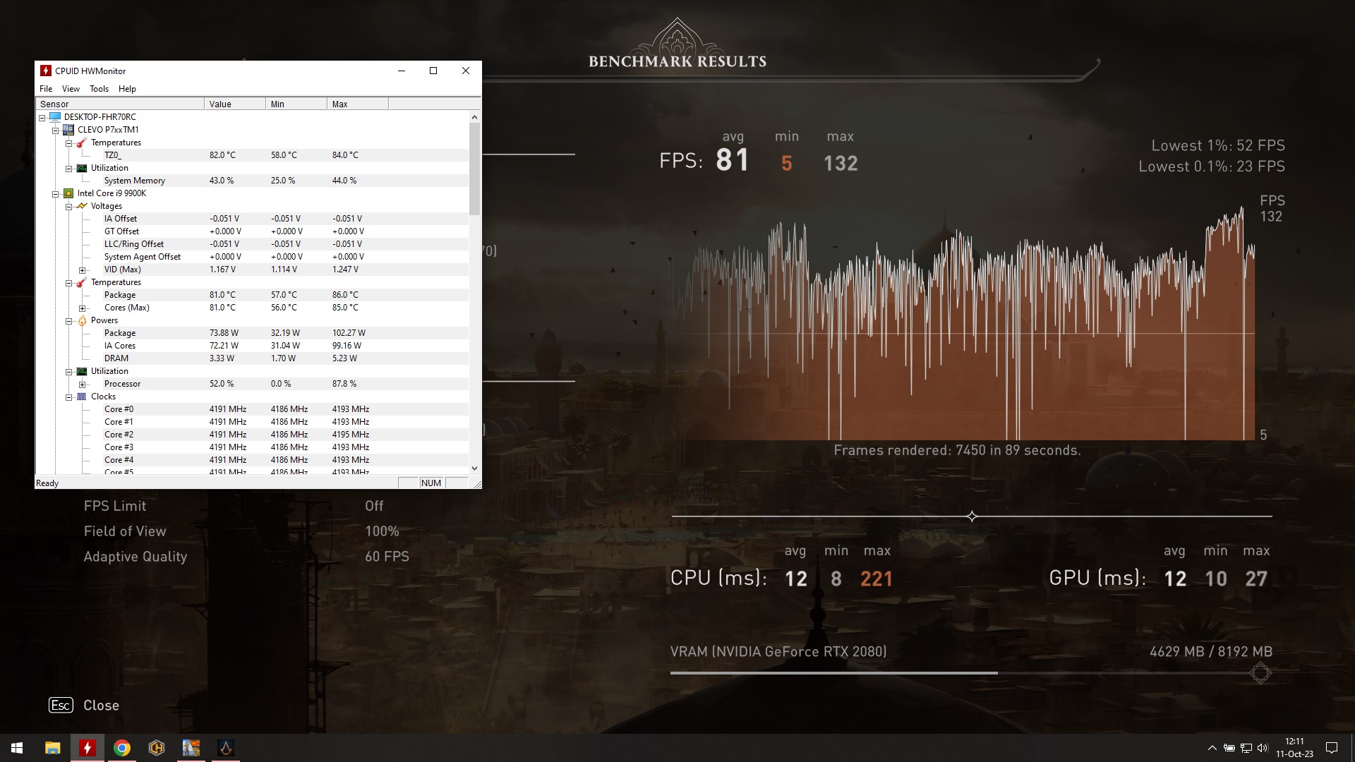
Task: Click the Clocks section icon
Action: coord(82,397)
